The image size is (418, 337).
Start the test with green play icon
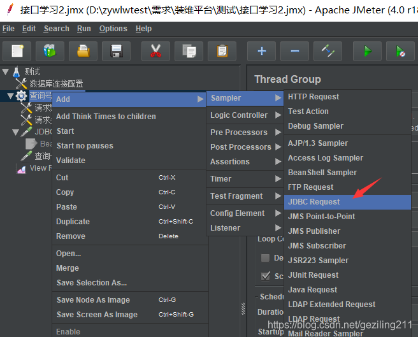click(368, 51)
